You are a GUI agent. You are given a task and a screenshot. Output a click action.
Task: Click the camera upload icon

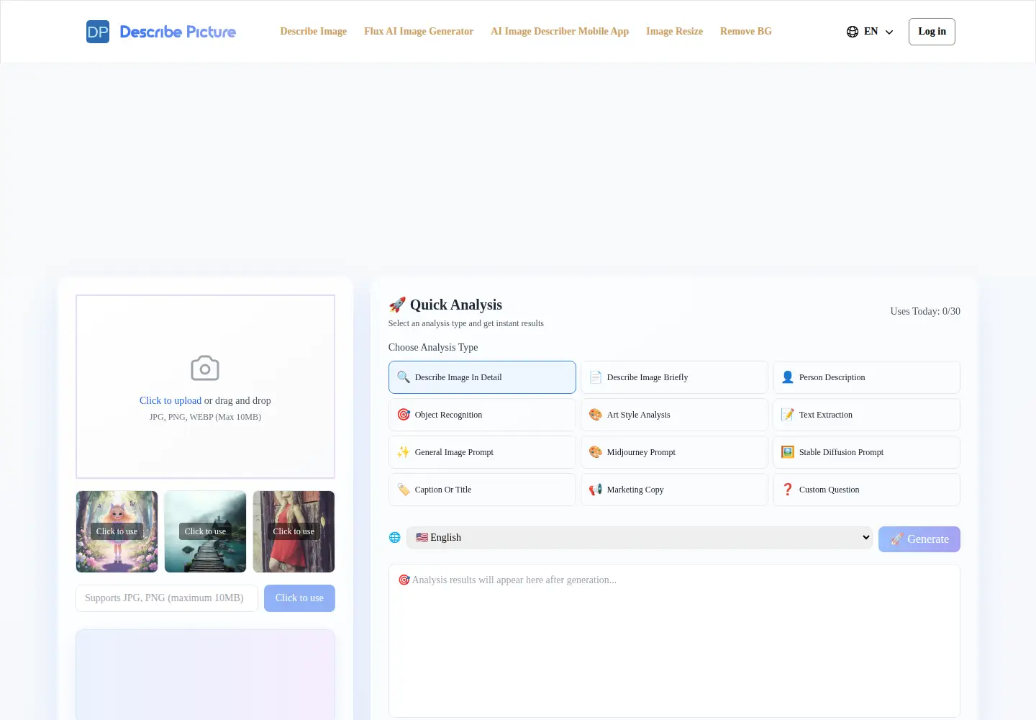pos(205,368)
